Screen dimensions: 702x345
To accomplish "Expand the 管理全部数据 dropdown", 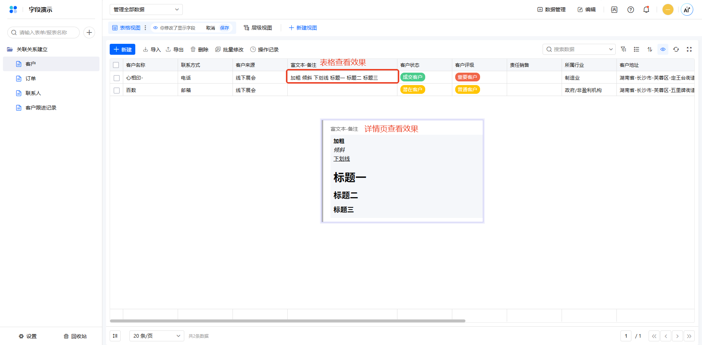I will (146, 9).
